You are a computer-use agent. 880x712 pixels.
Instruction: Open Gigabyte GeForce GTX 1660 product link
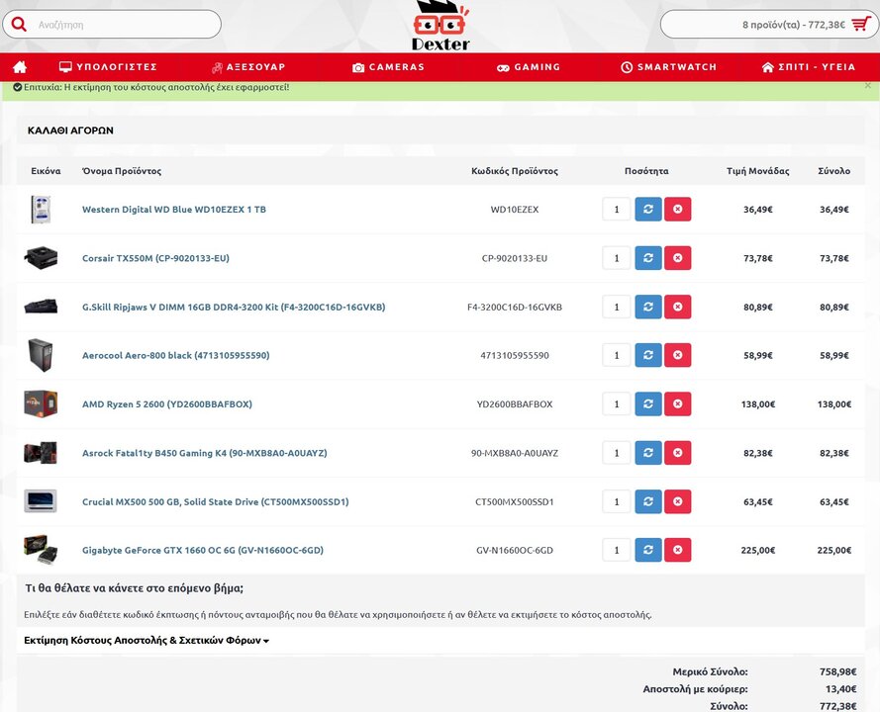(x=203, y=550)
